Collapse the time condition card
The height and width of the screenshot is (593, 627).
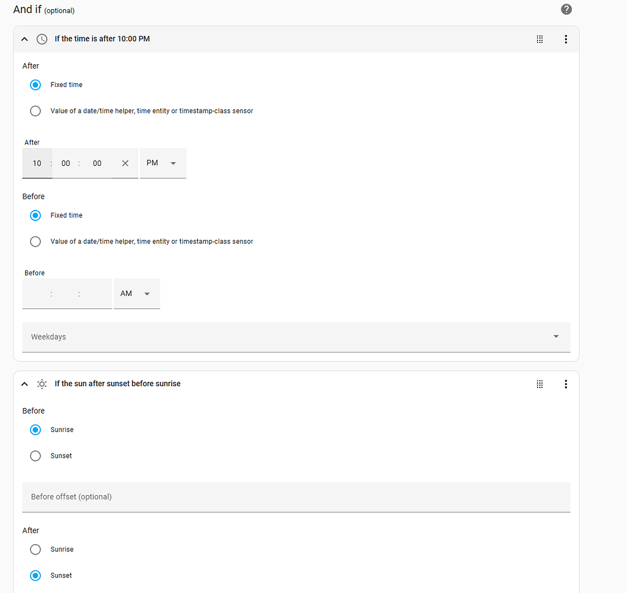pos(25,39)
